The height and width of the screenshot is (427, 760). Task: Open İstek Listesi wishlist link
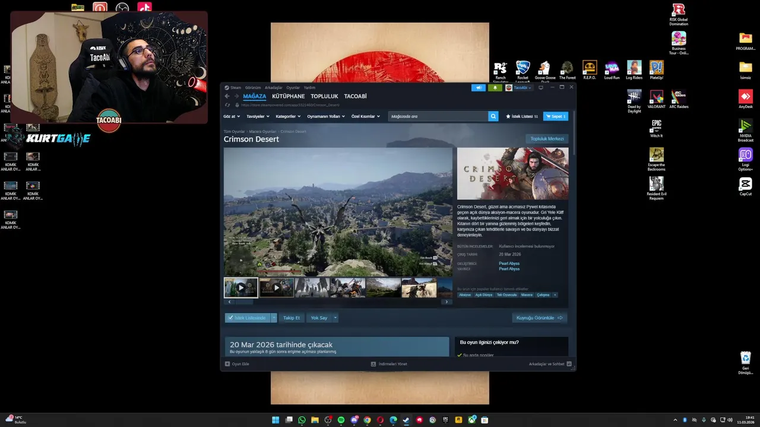coord(522,116)
